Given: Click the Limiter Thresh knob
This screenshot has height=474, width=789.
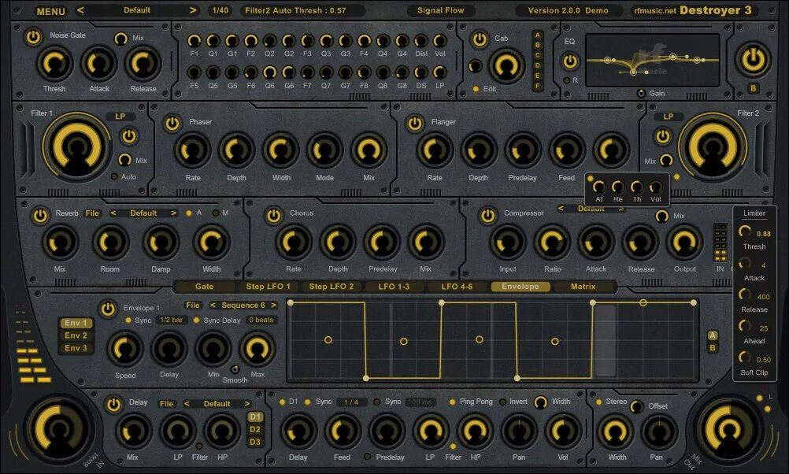Looking at the screenshot, I should point(745,231).
